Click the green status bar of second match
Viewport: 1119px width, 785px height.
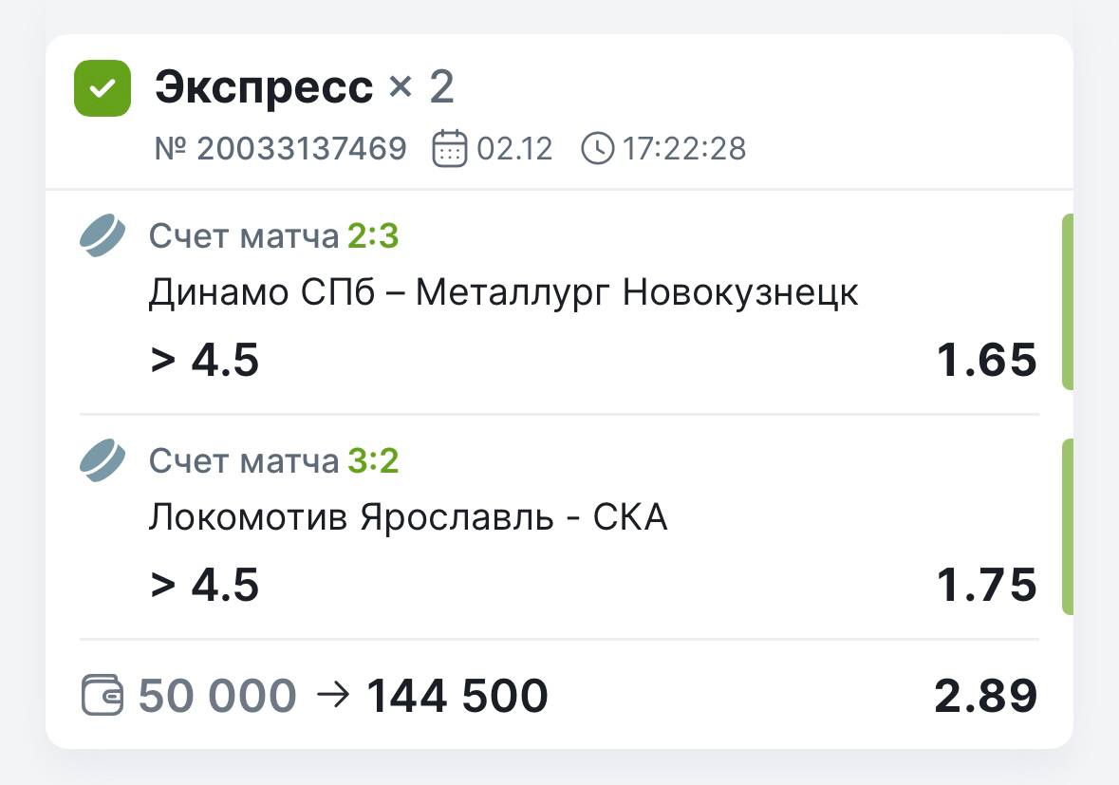[x=1067, y=526]
